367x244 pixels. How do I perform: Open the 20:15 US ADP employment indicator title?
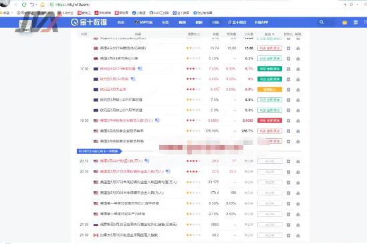pyautogui.click(x=121, y=161)
